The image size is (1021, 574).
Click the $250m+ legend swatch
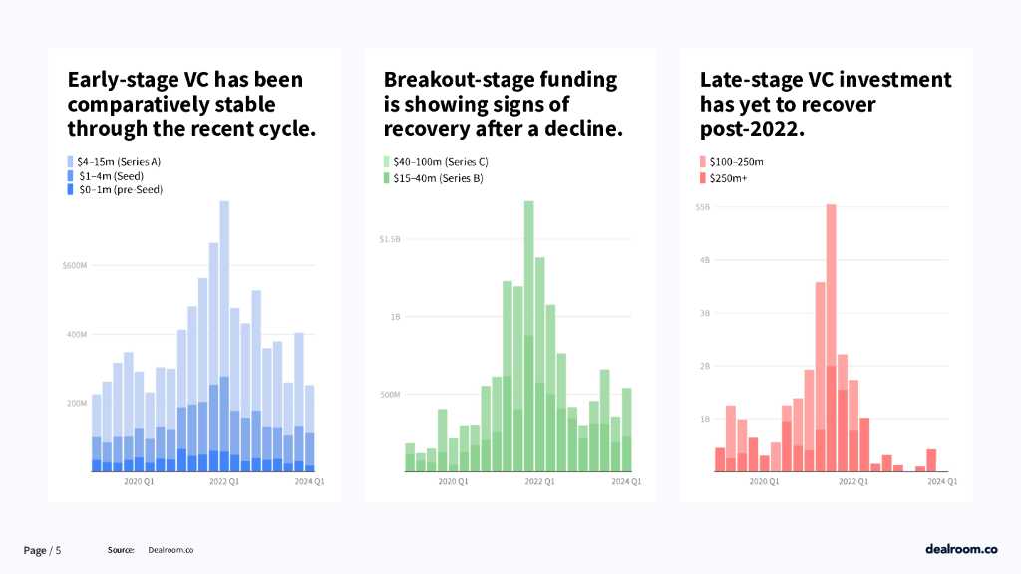[x=702, y=178]
